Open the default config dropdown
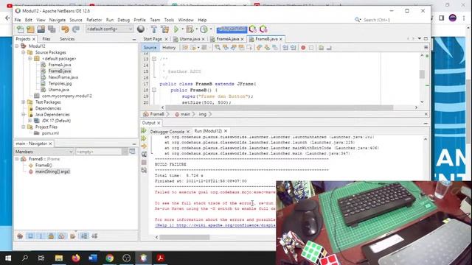This screenshot has width=472, height=265. point(110,29)
